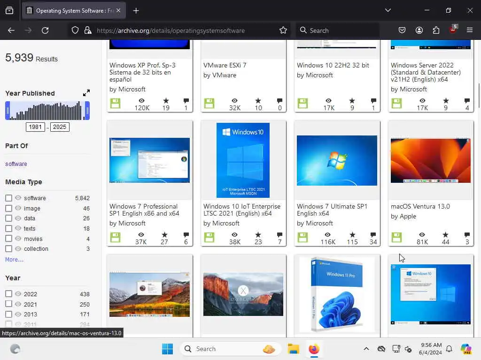Check the 2022 year filter box
The image size is (481, 360).
[x=8, y=294]
